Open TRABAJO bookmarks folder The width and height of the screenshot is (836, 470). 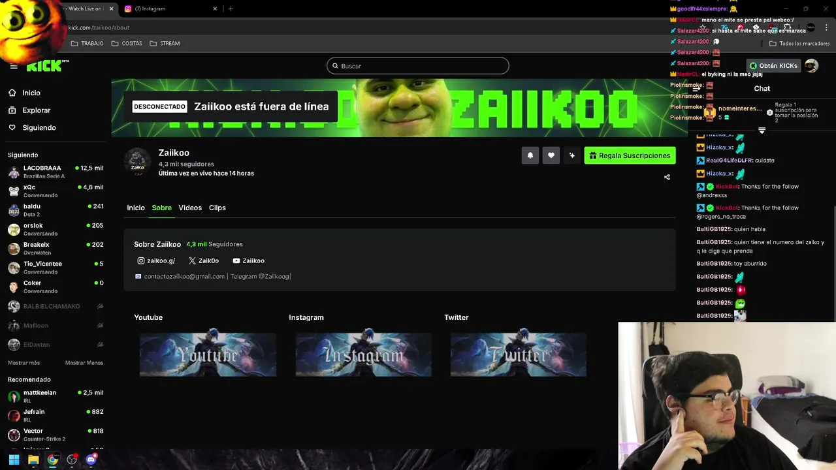(87, 43)
